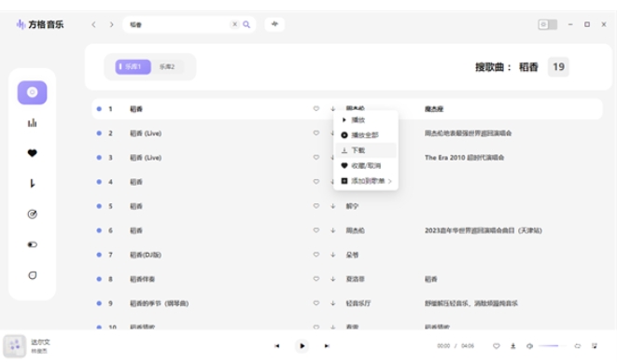Image resolution: width=617 pixels, height=362 pixels.
Task: Open the downloads arrow icon in sidebar
Action: tap(33, 184)
